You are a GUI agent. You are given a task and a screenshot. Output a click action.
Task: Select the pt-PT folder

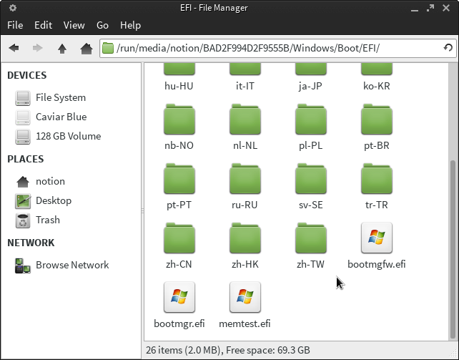pos(179,179)
